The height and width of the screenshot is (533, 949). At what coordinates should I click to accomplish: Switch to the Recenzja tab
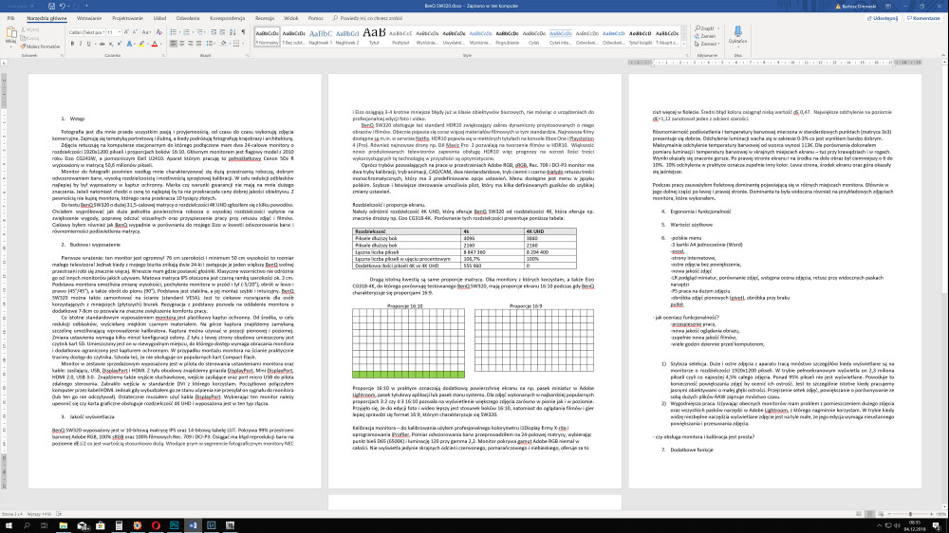(x=265, y=18)
